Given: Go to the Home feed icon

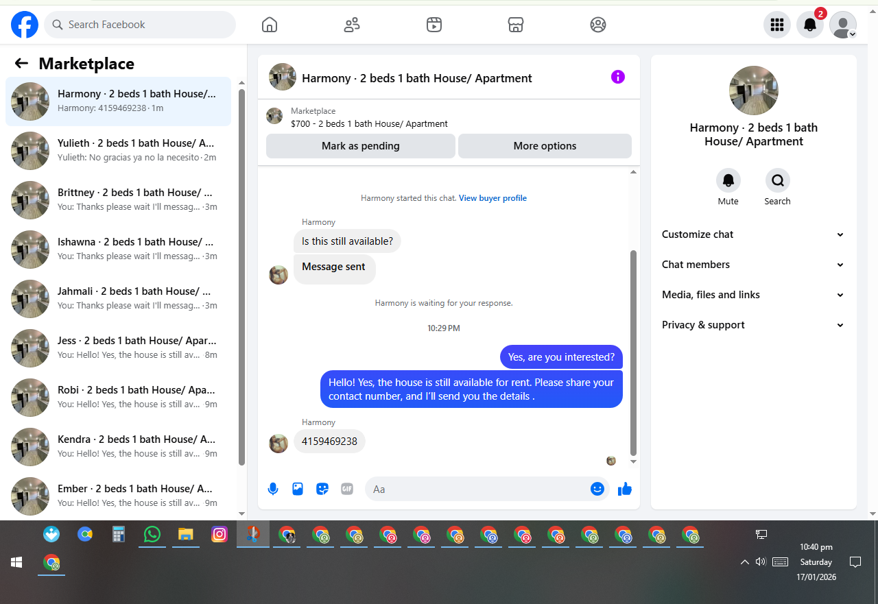Looking at the screenshot, I should [270, 25].
